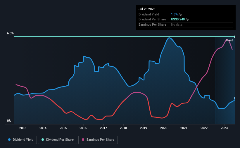
Task: Select the 2015 x-axis label
Action: click(x=63, y=128)
